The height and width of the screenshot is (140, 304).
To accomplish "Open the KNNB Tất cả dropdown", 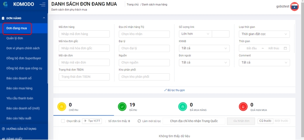I will click(x=204, y=48).
